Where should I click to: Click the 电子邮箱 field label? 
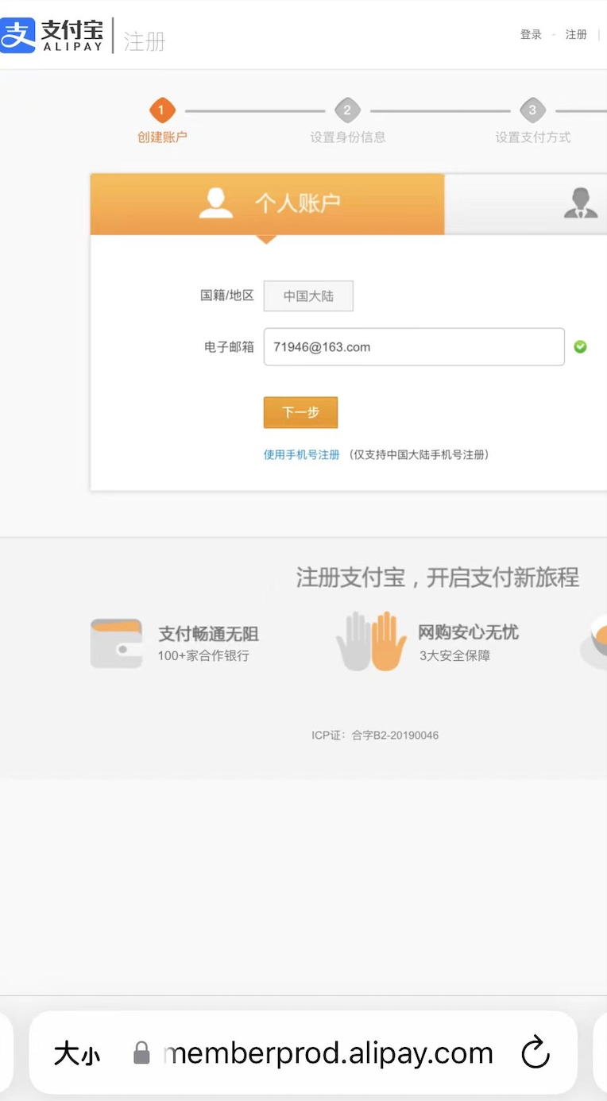coord(230,347)
